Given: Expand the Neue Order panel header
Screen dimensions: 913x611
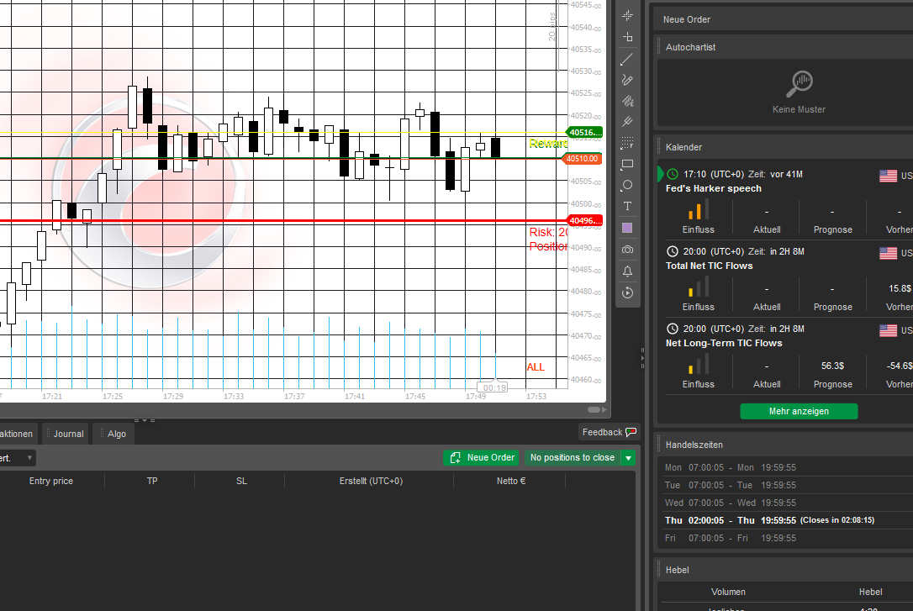Looking at the screenshot, I should pyautogui.click(x=783, y=19).
